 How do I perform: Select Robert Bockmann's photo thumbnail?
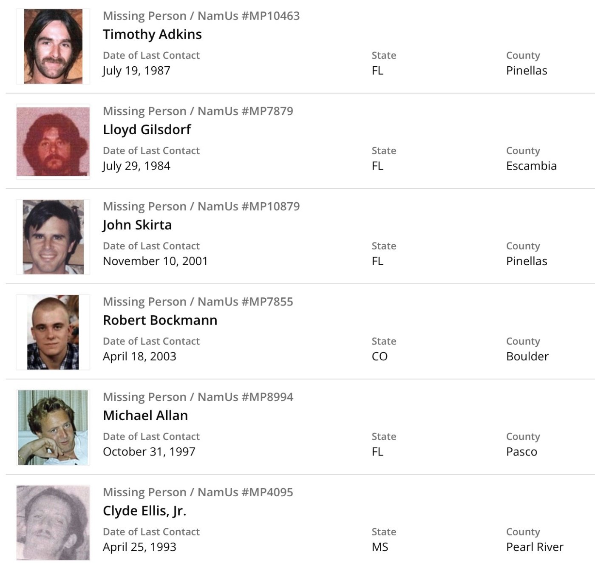tap(53, 332)
